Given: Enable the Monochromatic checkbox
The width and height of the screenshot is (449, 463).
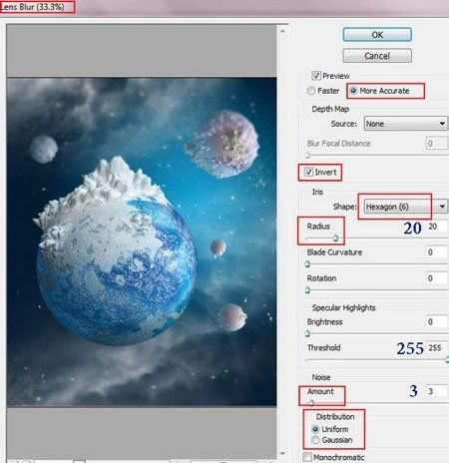Looking at the screenshot, I should pos(307,457).
